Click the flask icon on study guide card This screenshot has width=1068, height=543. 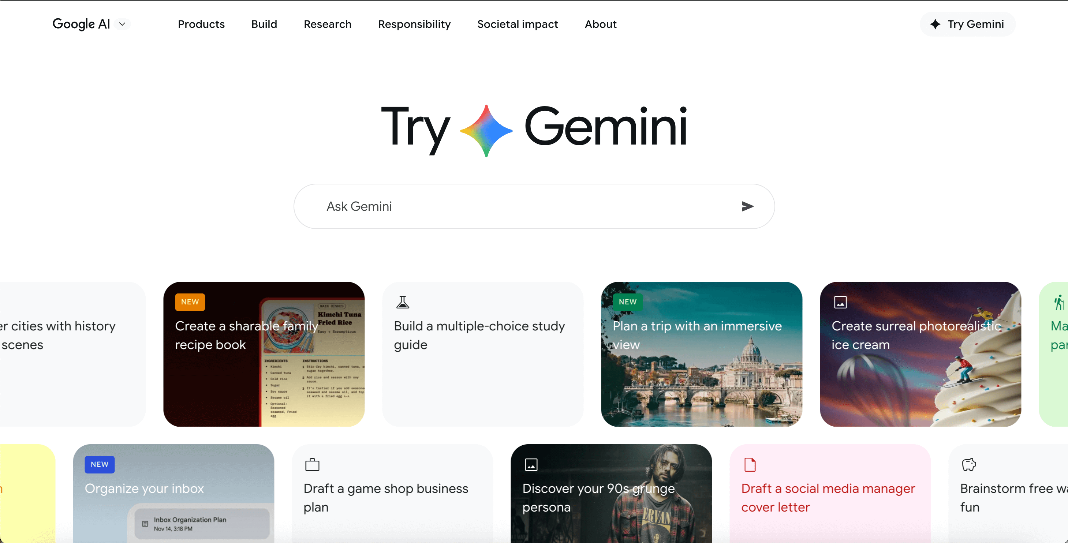[x=402, y=302]
